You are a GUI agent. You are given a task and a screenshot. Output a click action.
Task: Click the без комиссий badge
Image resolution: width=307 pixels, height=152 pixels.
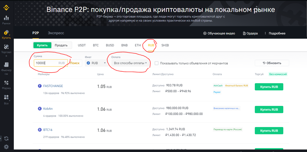pyautogui.click(x=278, y=74)
